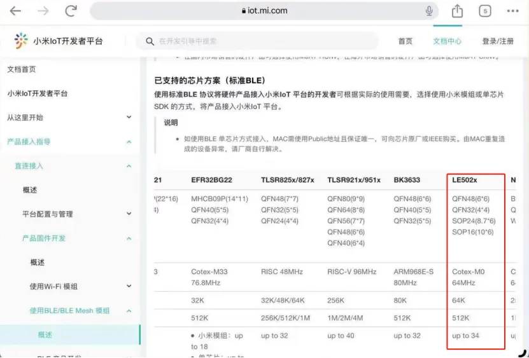
Task: Go forward with the browser forward arrow
Action: 43,11
